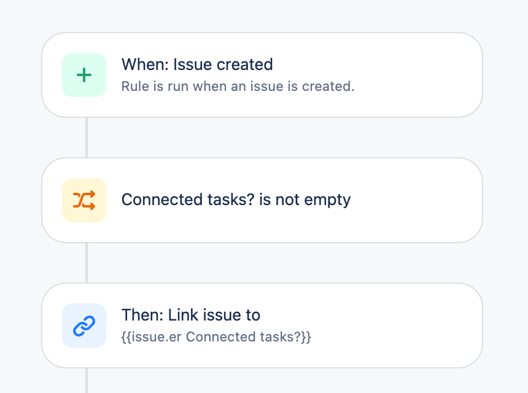Viewport: 528px width, 393px height.
Task: Open the "Then: Link issue to" action title
Action: 191,315
